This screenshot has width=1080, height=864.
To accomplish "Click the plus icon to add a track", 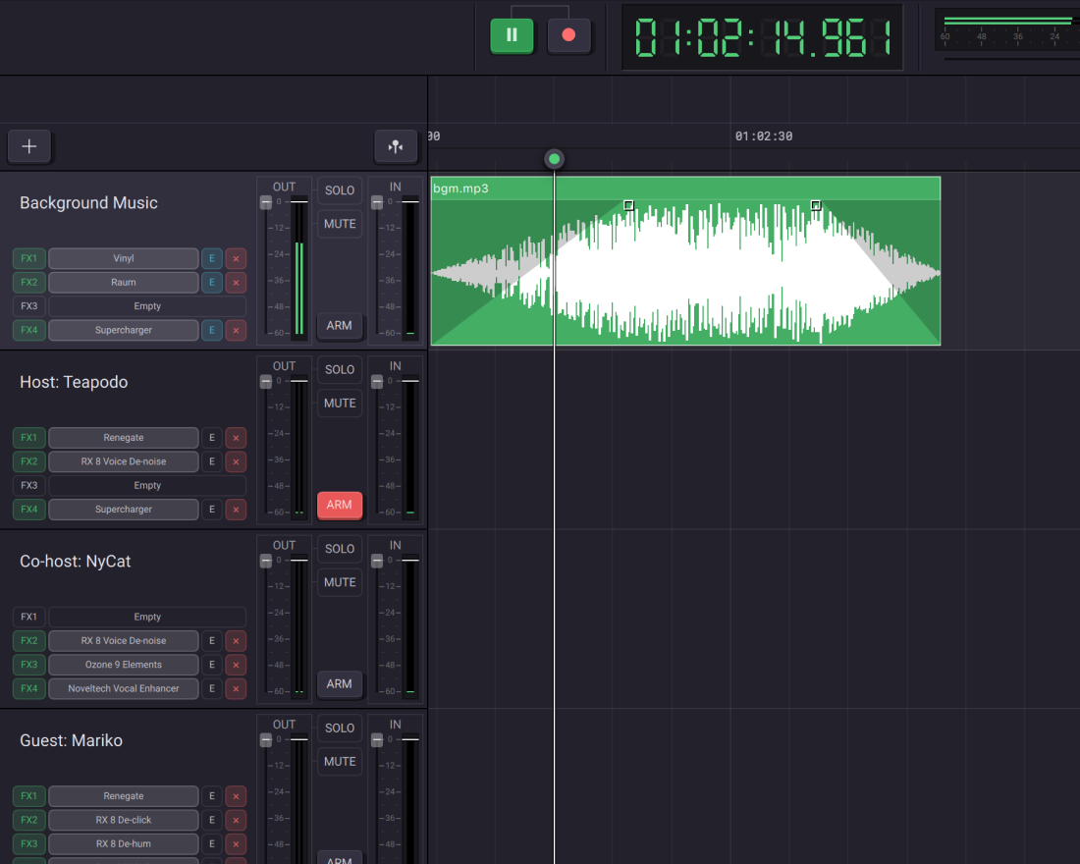I will point(29,146).
